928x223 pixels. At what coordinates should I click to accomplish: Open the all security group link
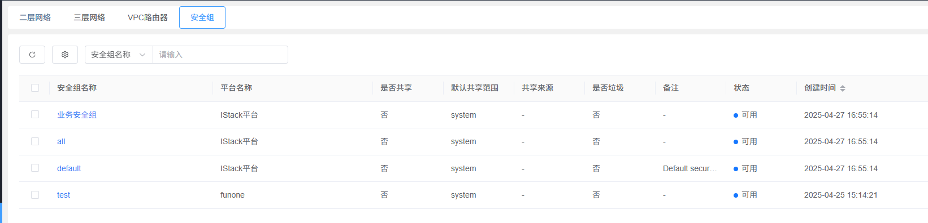[61, 141]
